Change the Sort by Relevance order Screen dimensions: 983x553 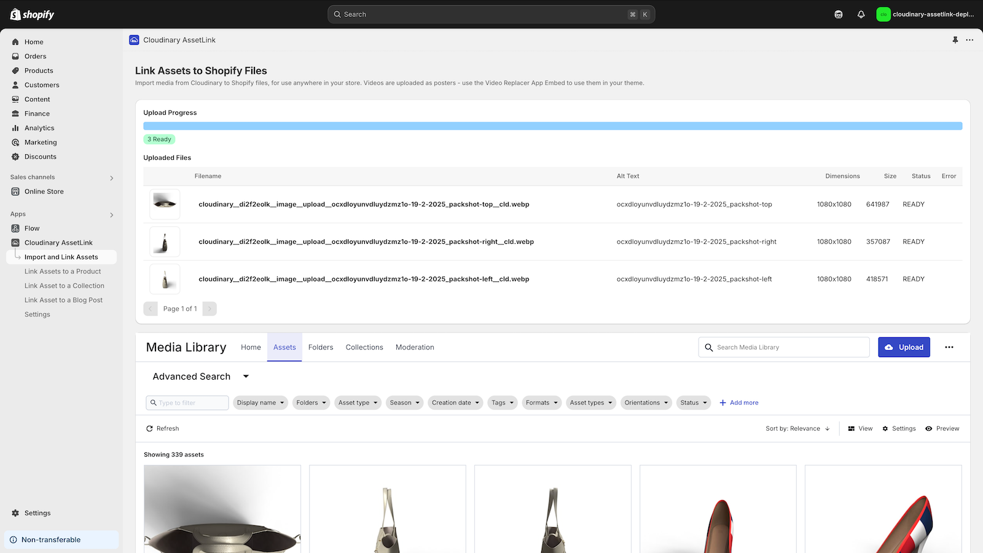(x=797, y=428)
